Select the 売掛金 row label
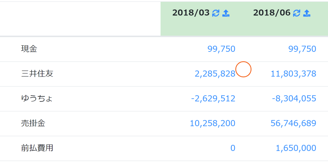The width and height of the screenshot is (328, 162). click(x=33, y=123)
